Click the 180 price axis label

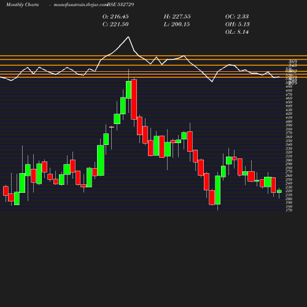[289, 206]
